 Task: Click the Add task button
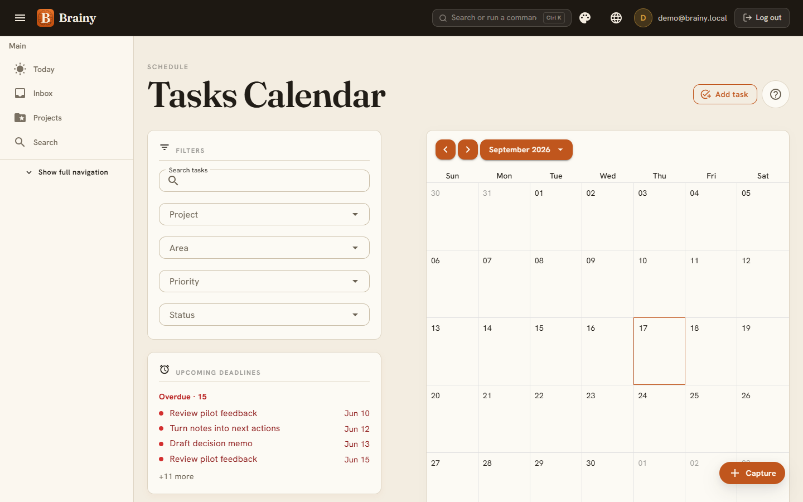point(725,94)
